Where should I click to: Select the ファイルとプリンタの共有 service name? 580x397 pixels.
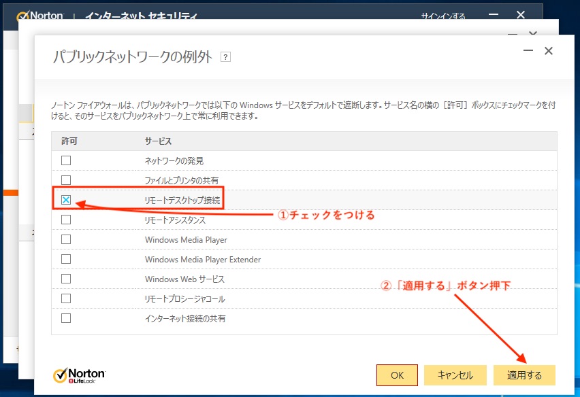[182, 180]
